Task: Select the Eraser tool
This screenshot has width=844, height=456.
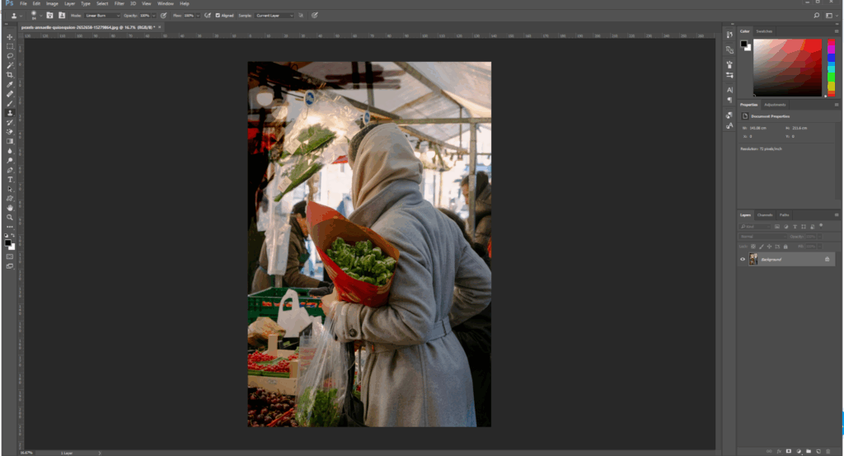Action: [10, 132]
